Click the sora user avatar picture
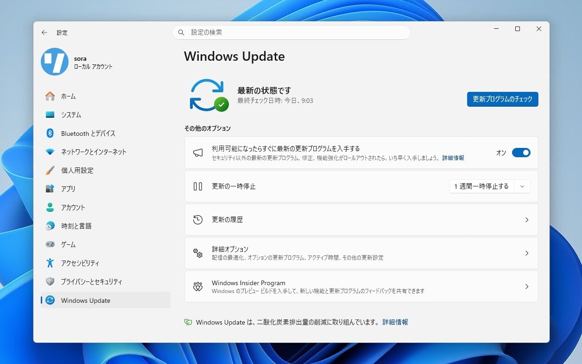 pyautogui.click(x=55, y=62)
